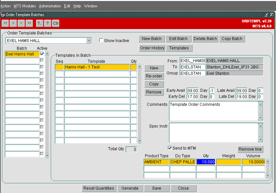Open the Help menu

tap(77, 6)
